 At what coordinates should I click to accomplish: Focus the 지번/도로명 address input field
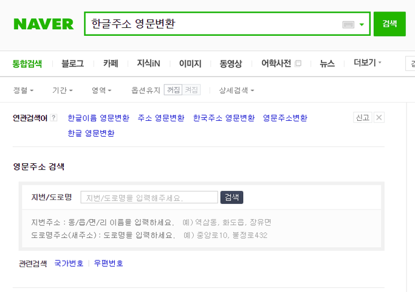point(149,197)
